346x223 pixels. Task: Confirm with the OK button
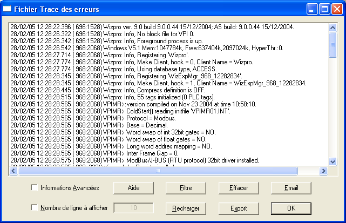pos(291,208)
